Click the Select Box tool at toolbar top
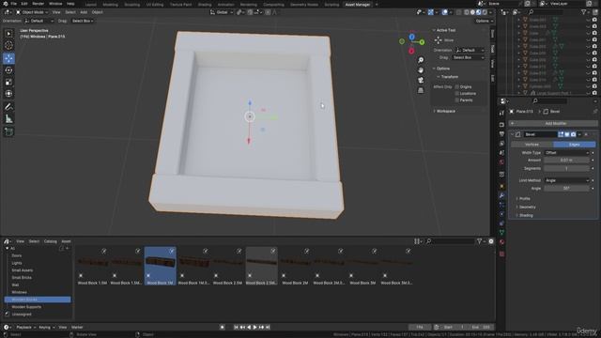Screen dimensions: 601x338 [x=8, y=34]
